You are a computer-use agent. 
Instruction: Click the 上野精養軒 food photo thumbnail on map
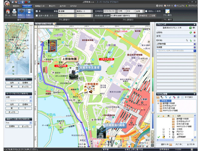click(x=89, y=90)
